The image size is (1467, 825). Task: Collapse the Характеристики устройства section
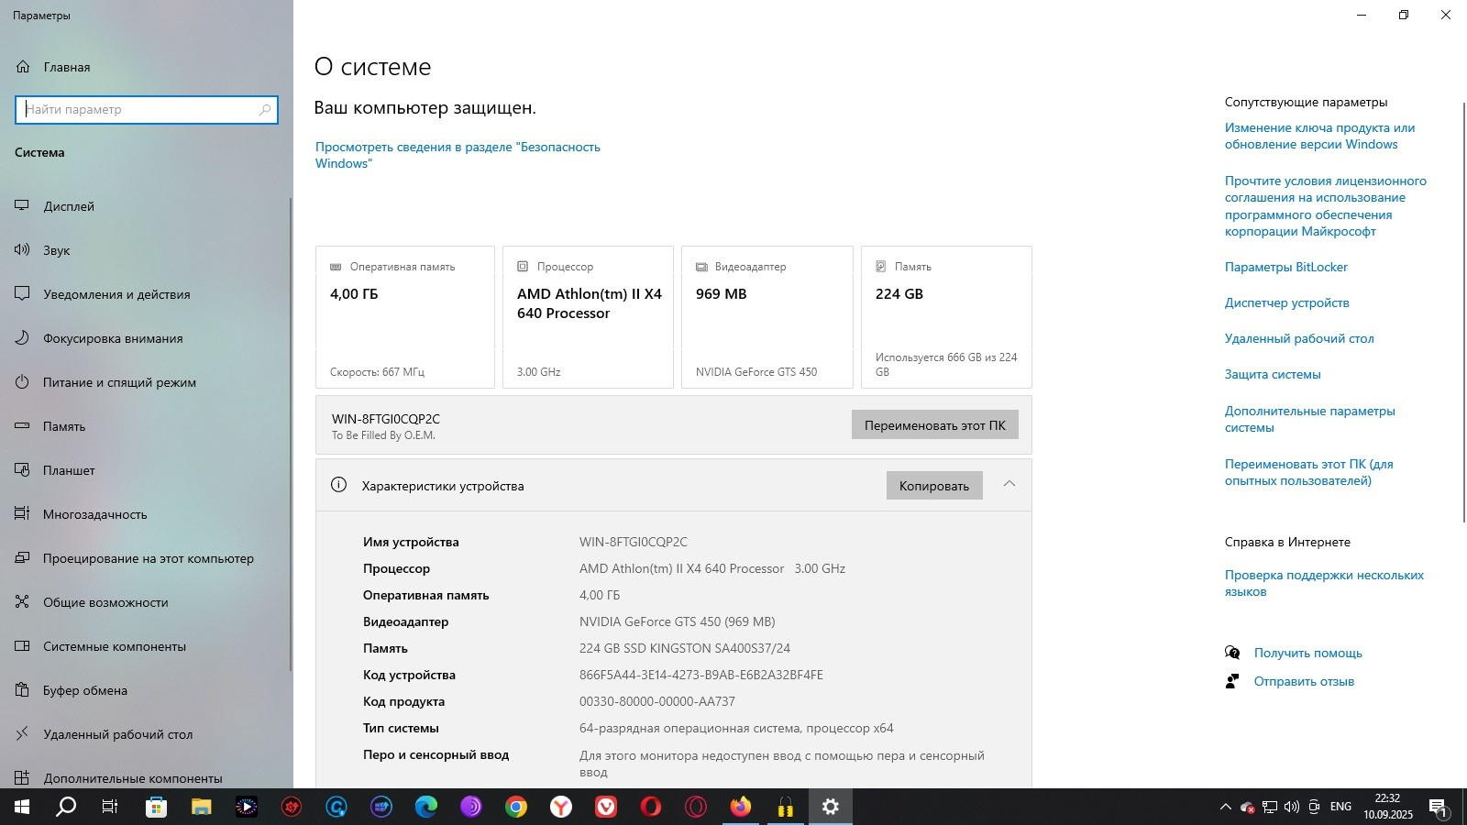1009,485
